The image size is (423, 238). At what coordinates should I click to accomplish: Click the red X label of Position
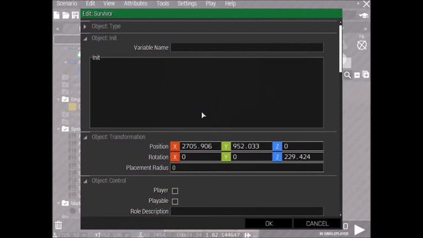pyautogui.click(x=174, y=146)
